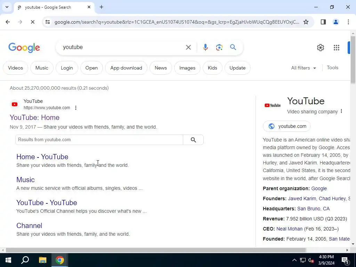The width and height of the screenshot is (356, 267).
Task: Select the Music filter chip
Action: tap(42, 68)
